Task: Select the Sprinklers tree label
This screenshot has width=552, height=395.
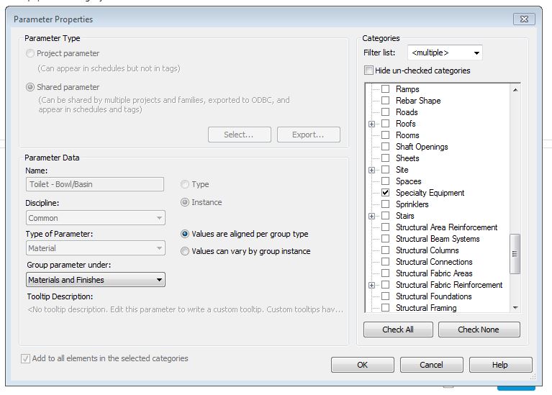Action: tap(412, 204)
